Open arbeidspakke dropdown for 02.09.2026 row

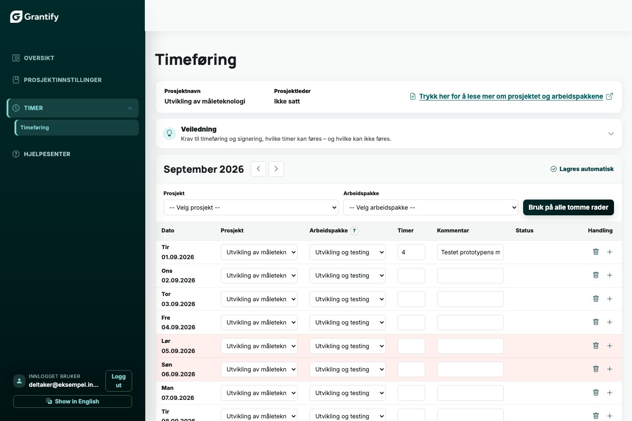click(348, 275)
